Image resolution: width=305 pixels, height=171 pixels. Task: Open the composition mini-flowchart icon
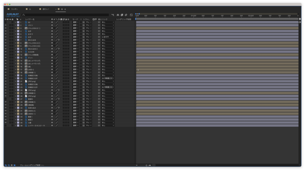pyautogui.click(x=113, y=15)
